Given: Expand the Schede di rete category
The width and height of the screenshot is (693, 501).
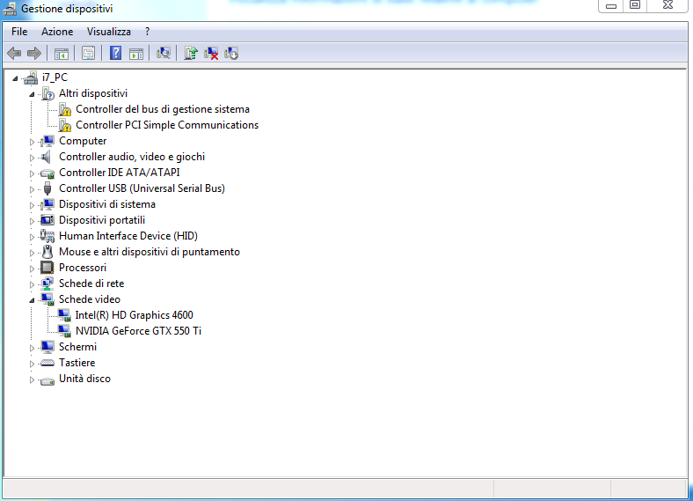Looking at the screenshot, I should click(33, 284).
